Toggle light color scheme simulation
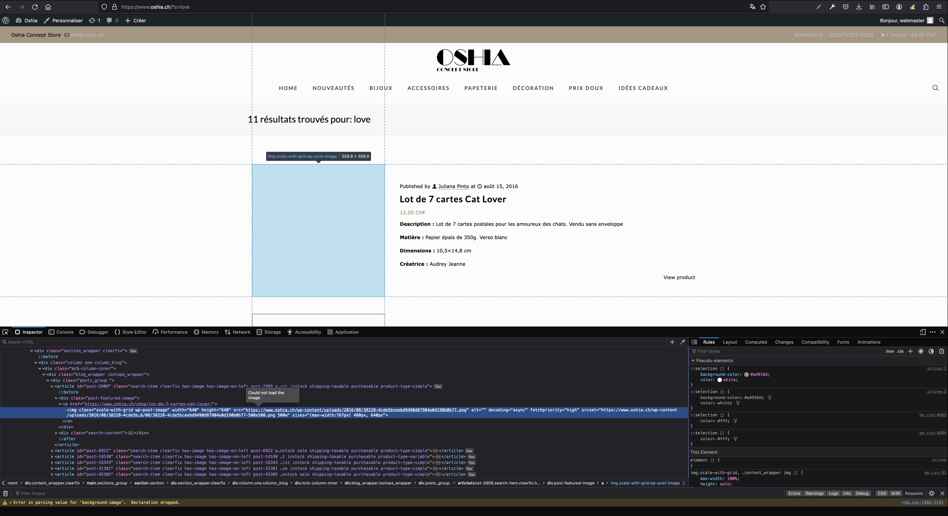 (x=921, y=351)
